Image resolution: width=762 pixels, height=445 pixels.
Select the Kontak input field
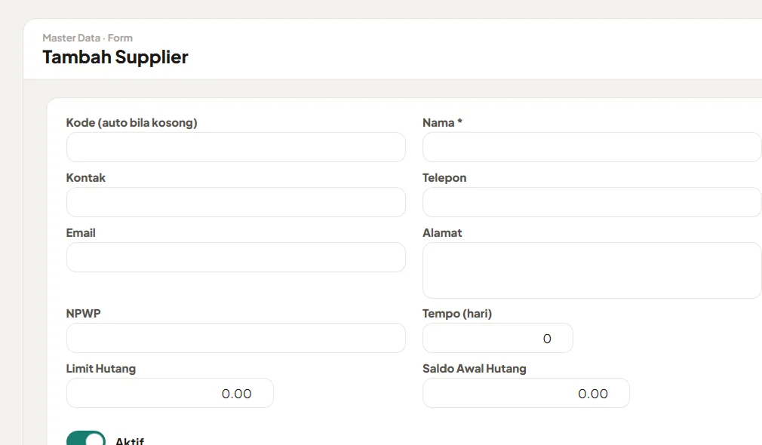pos(235,202)
